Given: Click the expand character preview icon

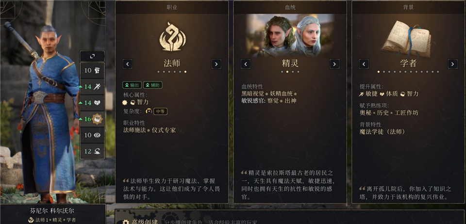Looking at the screenshot, I should [x=92, y=56].
